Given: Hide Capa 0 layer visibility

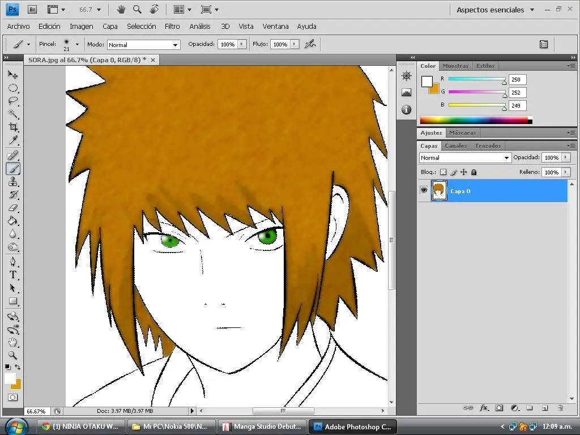Looking at the screenshot, I should tap(424, 190).
